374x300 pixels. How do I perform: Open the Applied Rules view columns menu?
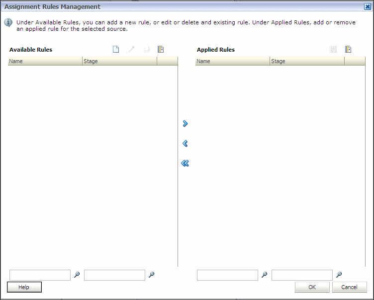[348, 49]
